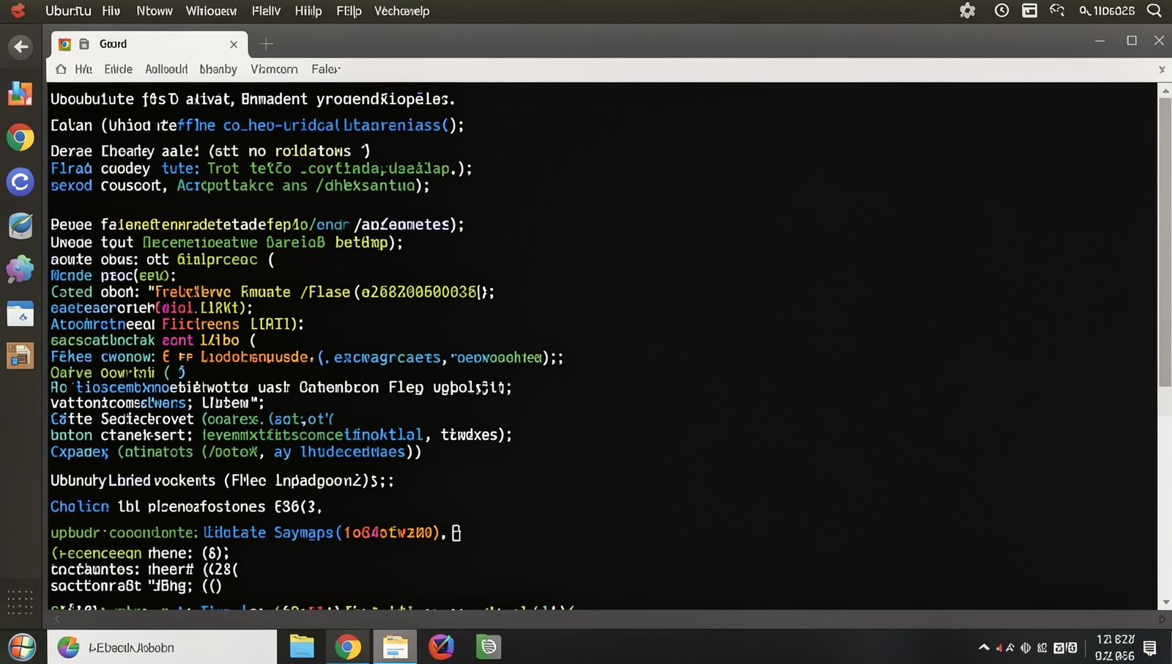Click the Windows start orb in the taskbar
This screenshot has height=664, width=1172.
[x=23, y=647]
